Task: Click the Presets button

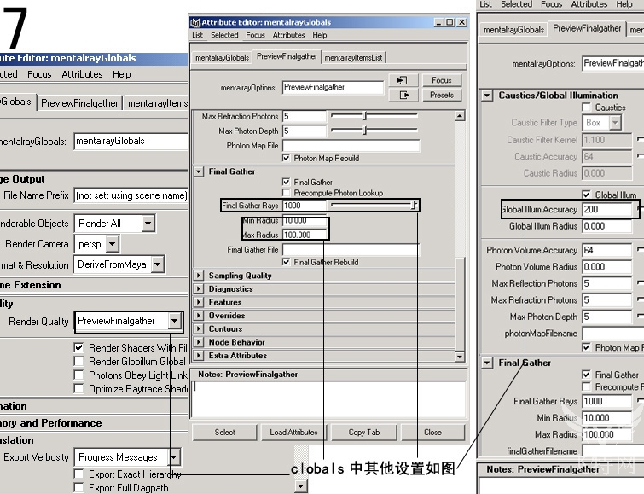Action: 442,95
